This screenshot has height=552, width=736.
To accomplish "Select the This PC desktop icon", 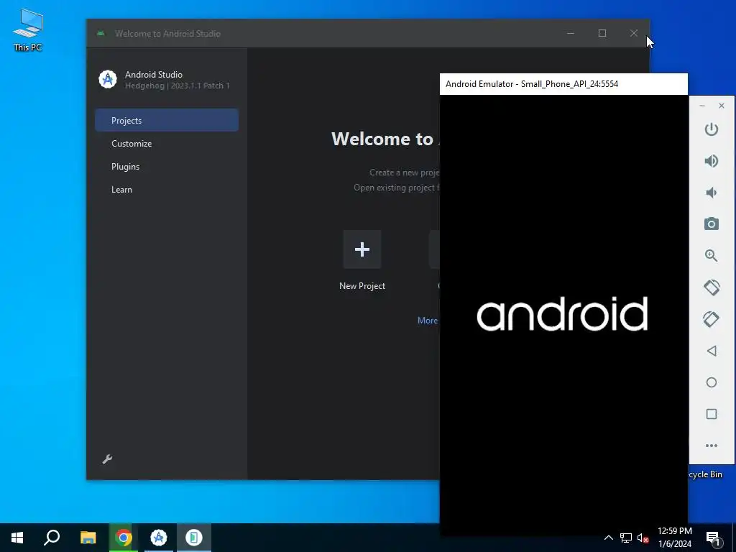I will click(28, 30).
